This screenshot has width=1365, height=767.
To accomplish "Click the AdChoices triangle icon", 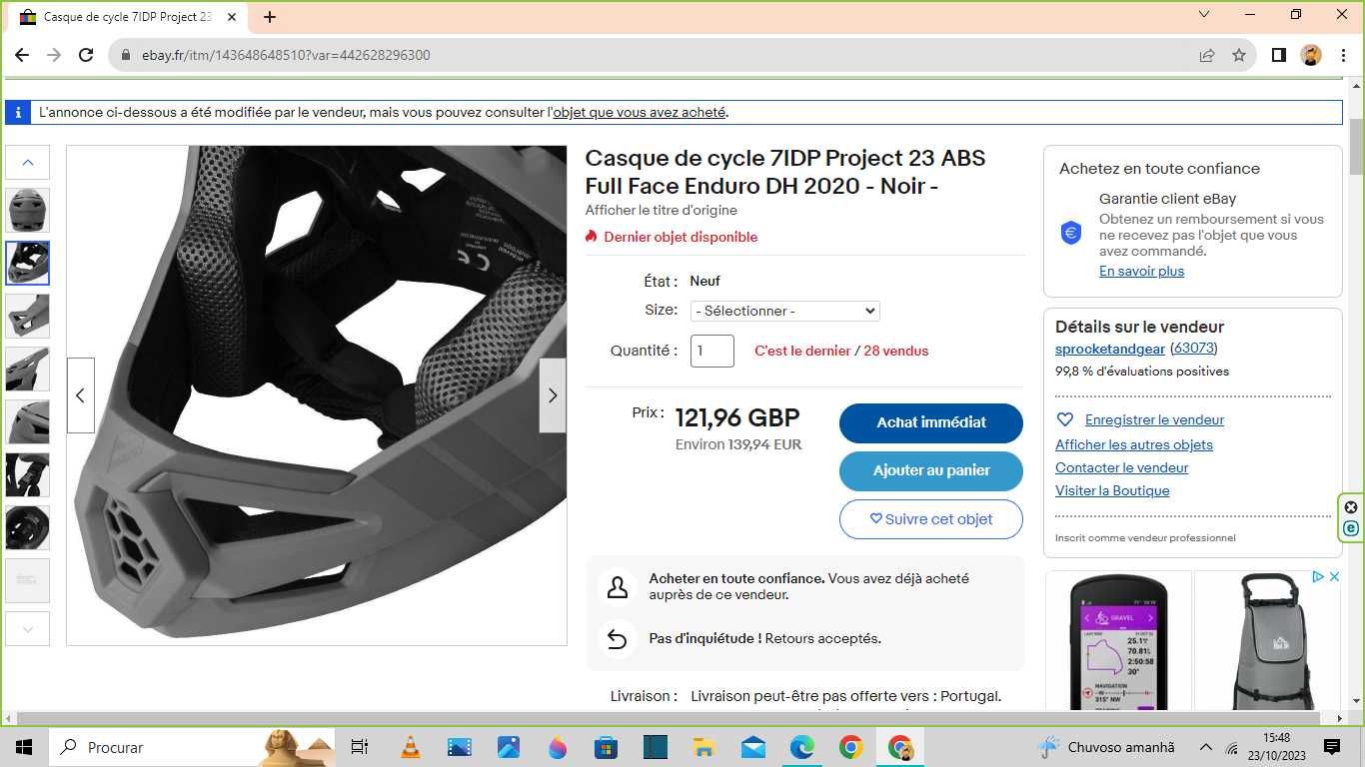I will (1317, 577).
